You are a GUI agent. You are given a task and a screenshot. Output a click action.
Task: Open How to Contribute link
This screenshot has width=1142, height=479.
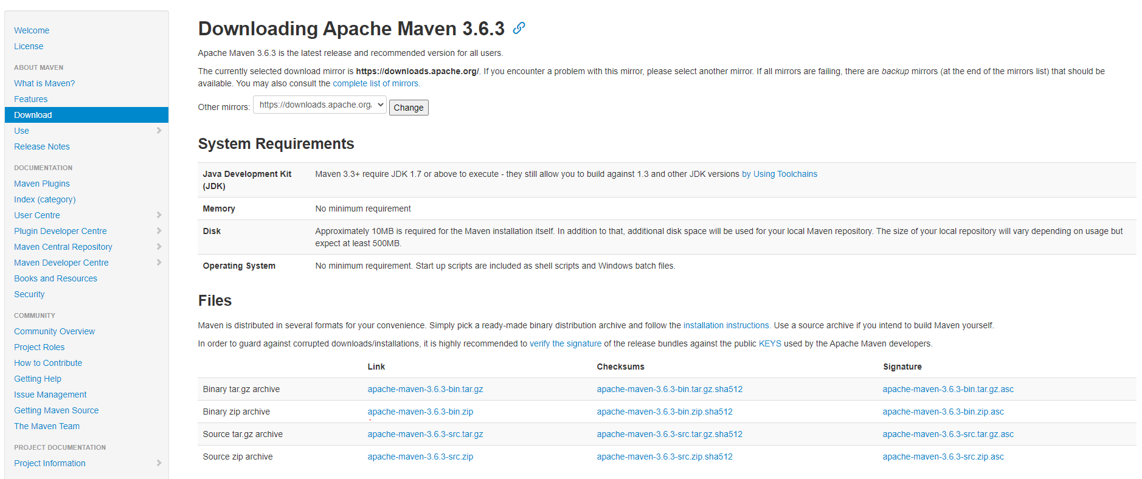[48, 363]
